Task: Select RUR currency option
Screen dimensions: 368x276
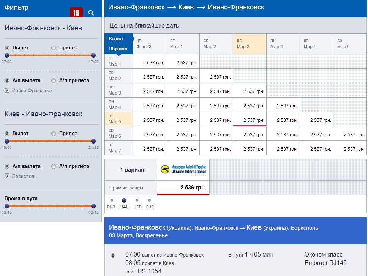Action: pos(112,200)
